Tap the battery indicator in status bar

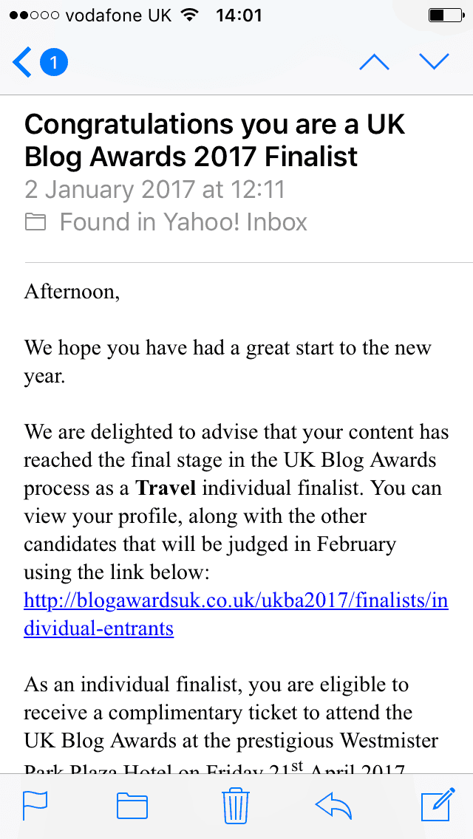point(444,16)
